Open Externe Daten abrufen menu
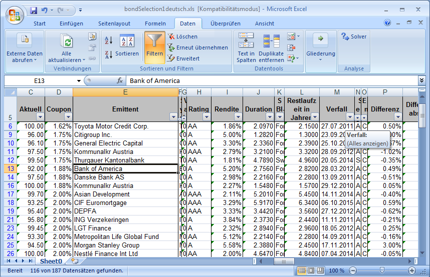This screenshot has width=430, height=277. [25, 48]
